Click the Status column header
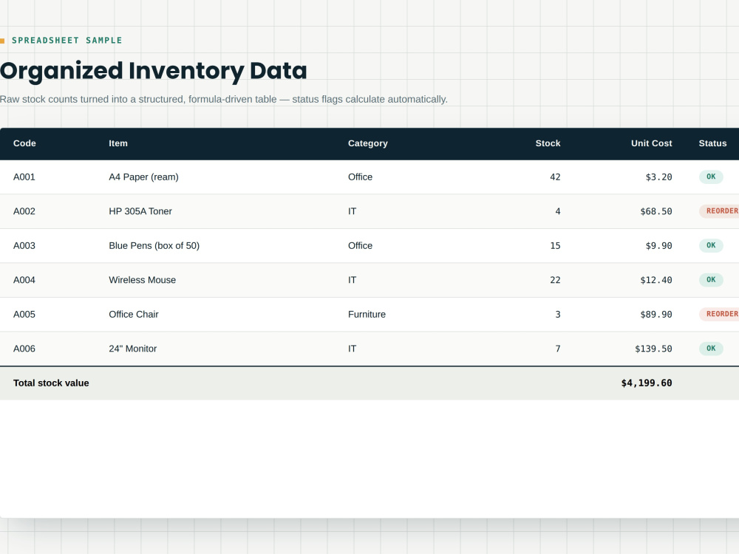The image size is (739, 554). (x=712, y=143)
